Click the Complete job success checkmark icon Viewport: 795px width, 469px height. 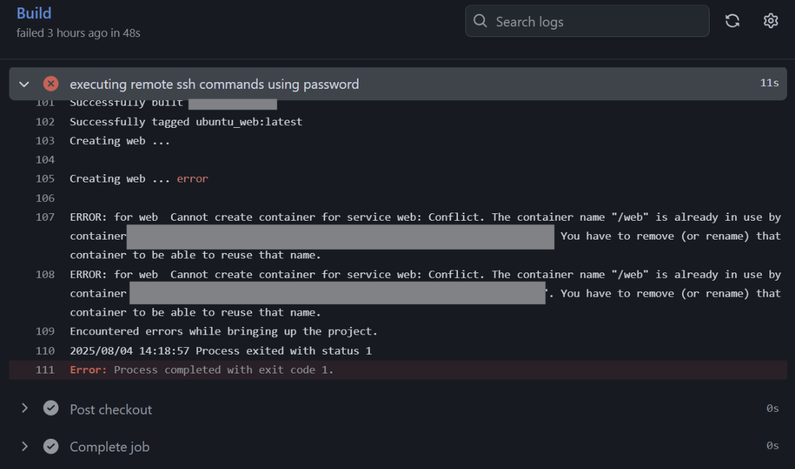point(50,446)
